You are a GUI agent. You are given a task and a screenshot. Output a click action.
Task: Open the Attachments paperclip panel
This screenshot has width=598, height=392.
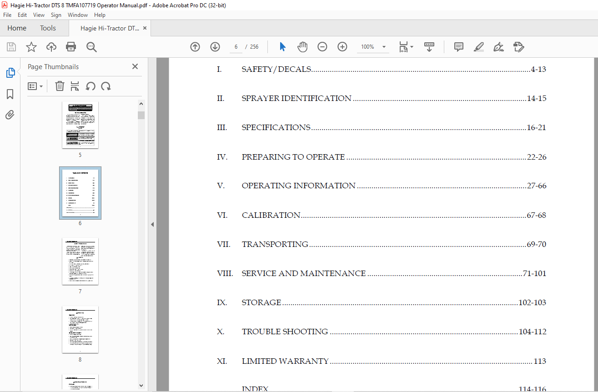tap(10, 115)
